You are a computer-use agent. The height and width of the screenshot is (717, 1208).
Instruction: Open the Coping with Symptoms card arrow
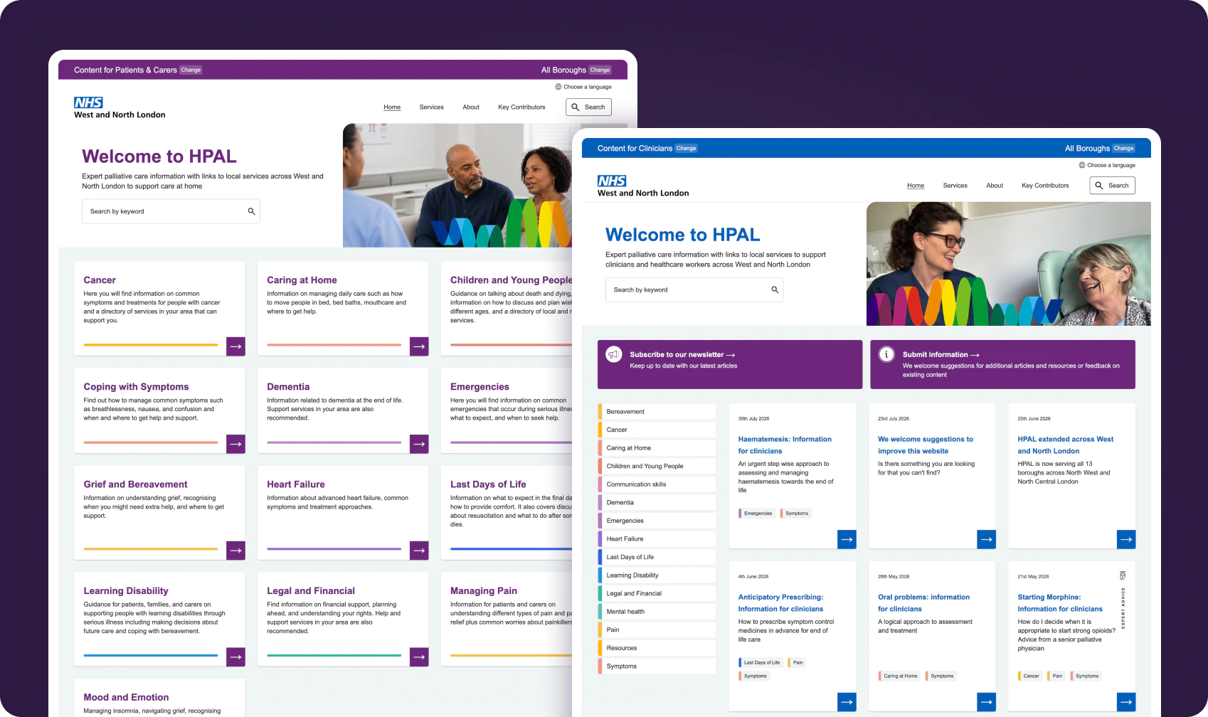235,444
